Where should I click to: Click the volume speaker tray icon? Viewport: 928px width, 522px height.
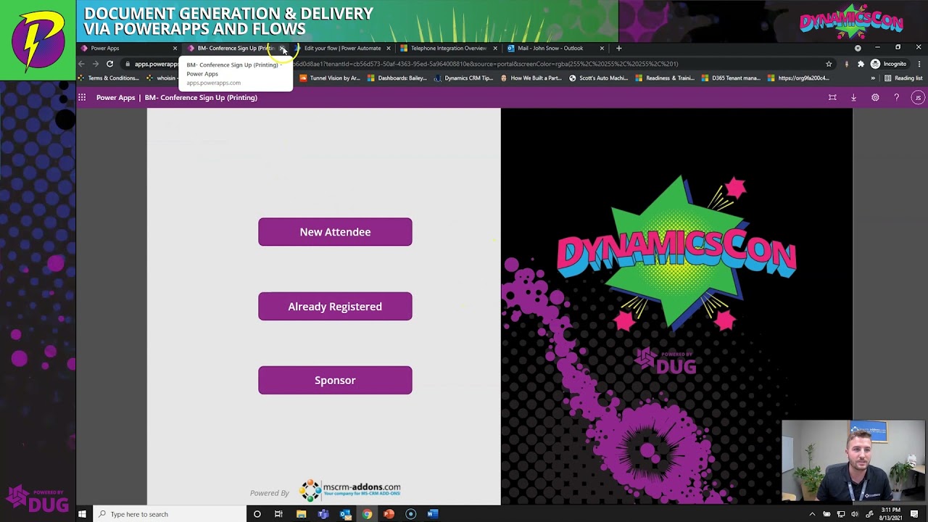855,514
